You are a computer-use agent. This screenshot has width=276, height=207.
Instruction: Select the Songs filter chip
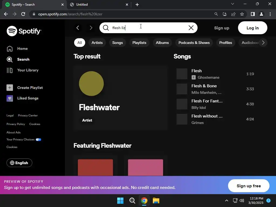[x=118, y=43]
